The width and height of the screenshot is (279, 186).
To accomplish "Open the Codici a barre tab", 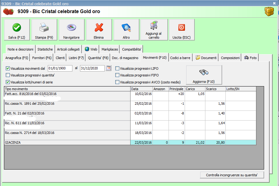I will point(180,58).
